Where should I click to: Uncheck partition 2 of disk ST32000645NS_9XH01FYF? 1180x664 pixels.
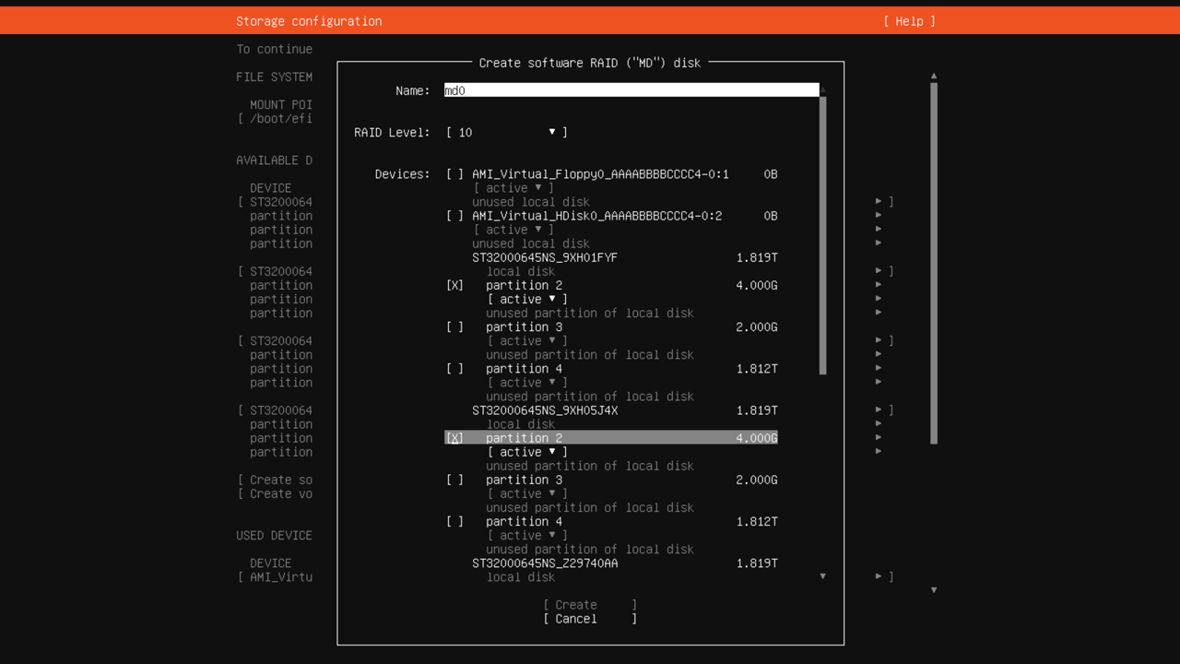(x=454, y=286)
